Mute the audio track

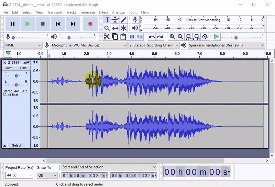9,68
